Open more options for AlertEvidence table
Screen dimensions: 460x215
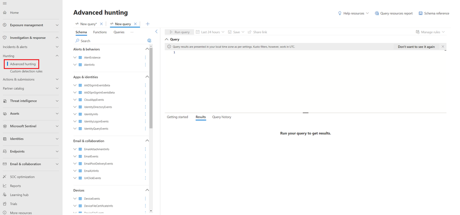tap(145, 58)
